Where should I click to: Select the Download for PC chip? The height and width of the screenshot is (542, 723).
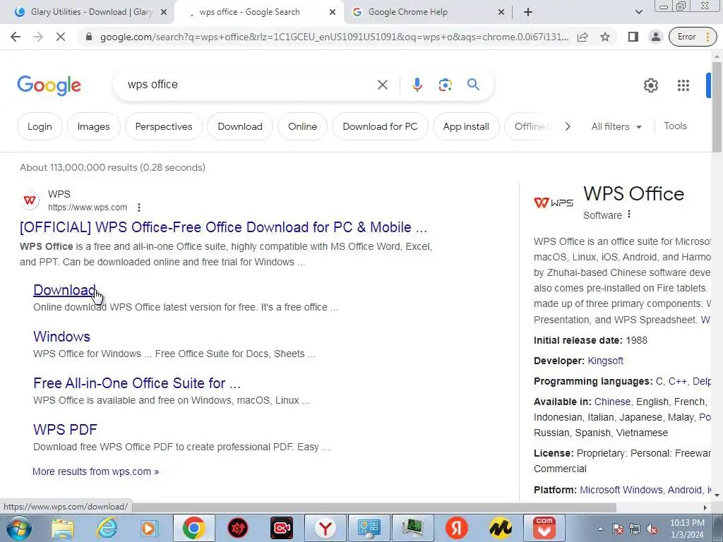(x=380, y=126)
